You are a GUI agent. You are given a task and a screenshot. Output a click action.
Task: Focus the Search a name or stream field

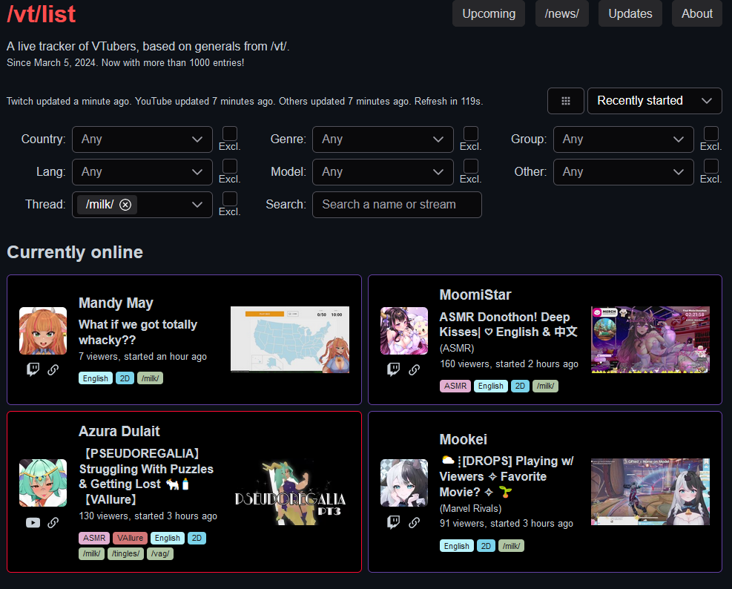(397, 205)
